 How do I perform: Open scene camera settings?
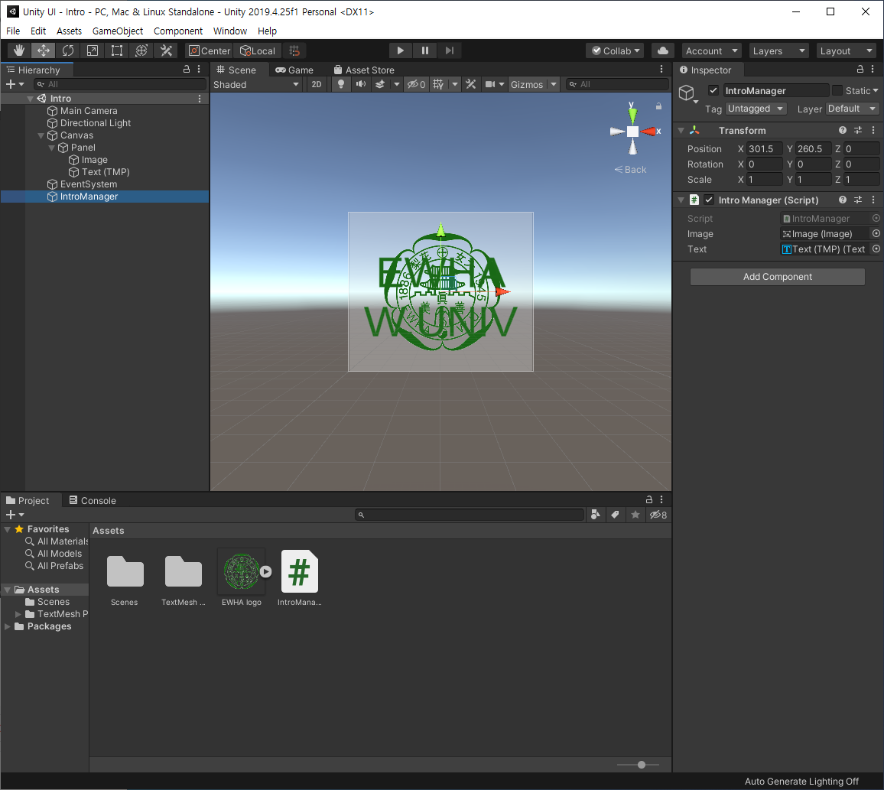(x=490, y=84)
